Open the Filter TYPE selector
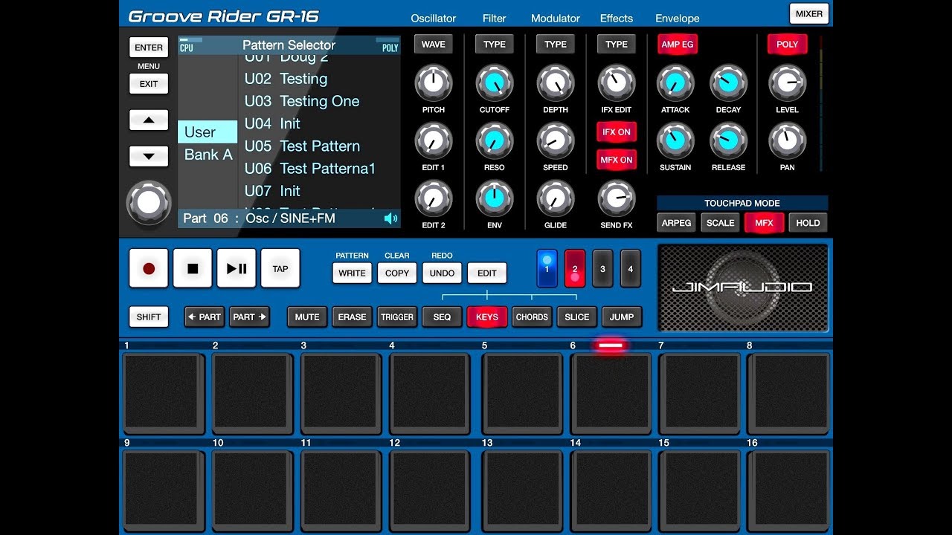952x535 pixels. pyautogui.click(x=495, y=44)
